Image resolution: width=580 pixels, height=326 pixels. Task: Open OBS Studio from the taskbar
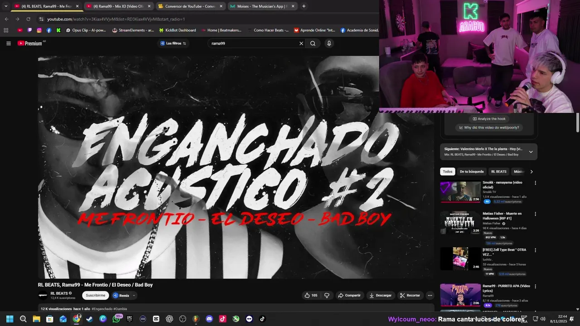coord(183,319)
